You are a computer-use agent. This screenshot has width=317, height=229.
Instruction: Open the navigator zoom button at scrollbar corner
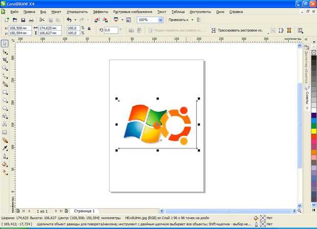click(300, 211)
